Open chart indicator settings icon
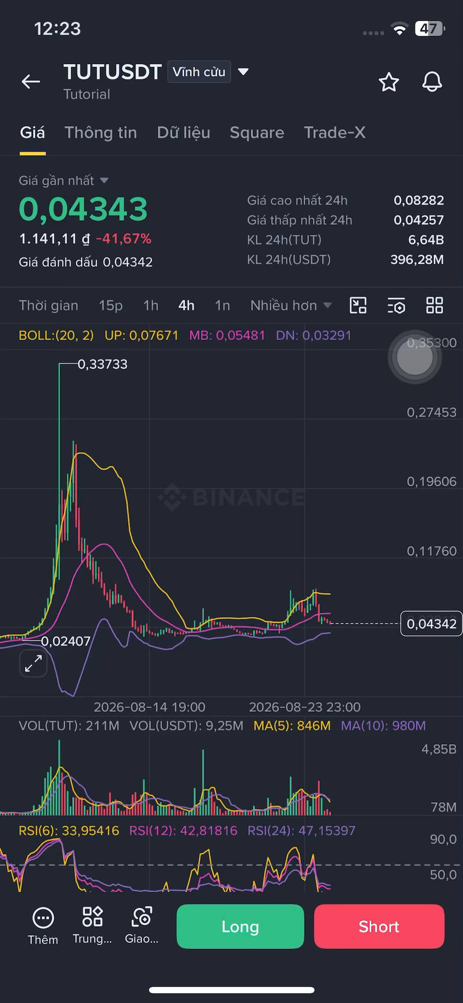This screenshot has height=1003, width=463. [397, 306]
